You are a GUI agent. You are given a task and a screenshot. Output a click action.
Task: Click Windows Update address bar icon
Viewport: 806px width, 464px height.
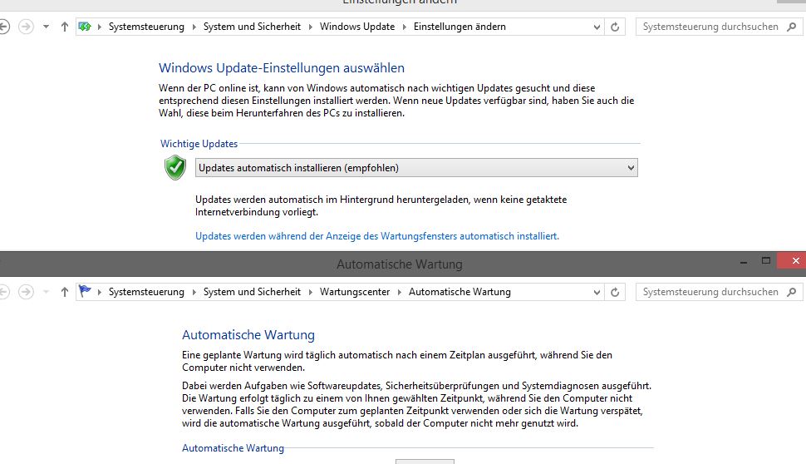(85, 27)
